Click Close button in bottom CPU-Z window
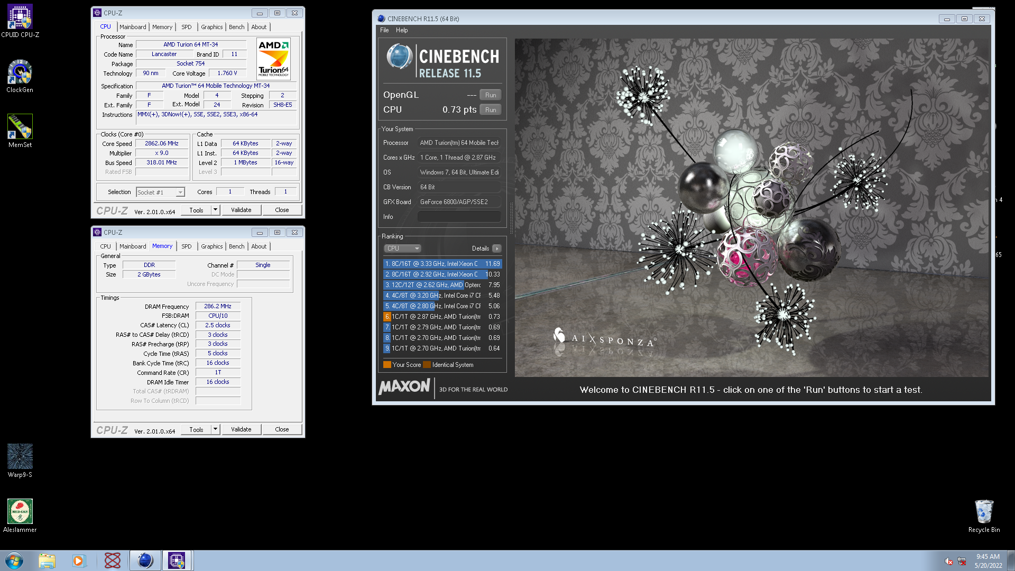The image size is (1015, 571). point(282,429)
